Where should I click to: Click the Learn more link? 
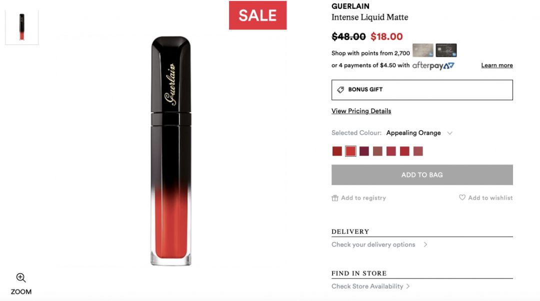(x=497, y=65)
